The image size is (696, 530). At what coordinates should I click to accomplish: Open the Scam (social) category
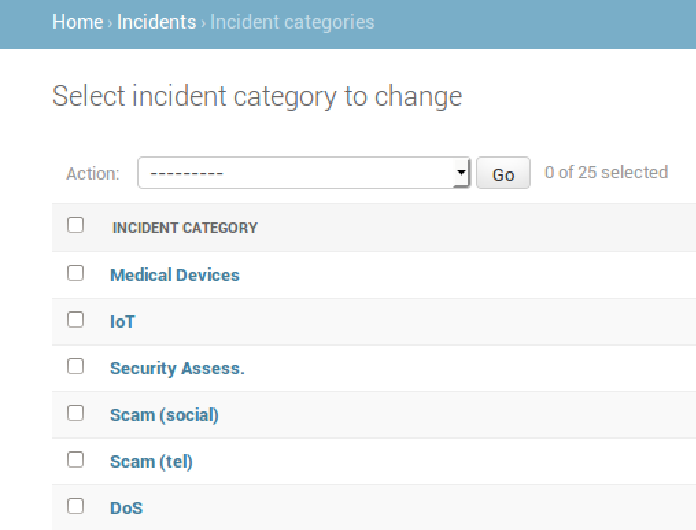tap(164, 414)
